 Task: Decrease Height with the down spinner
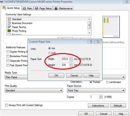(71, 66)
